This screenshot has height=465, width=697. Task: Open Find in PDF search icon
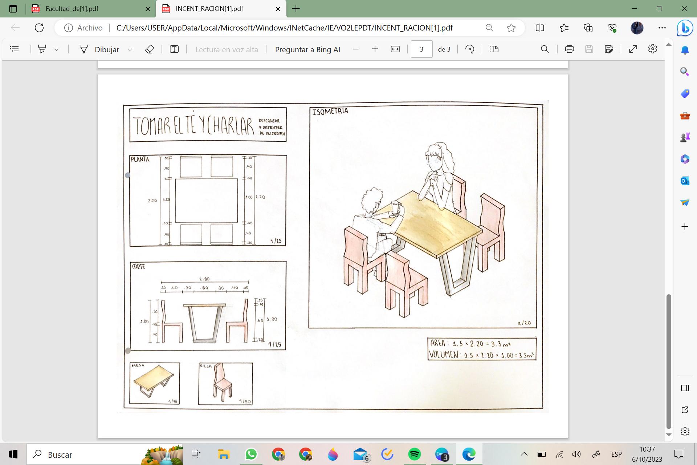click(545, 49)
